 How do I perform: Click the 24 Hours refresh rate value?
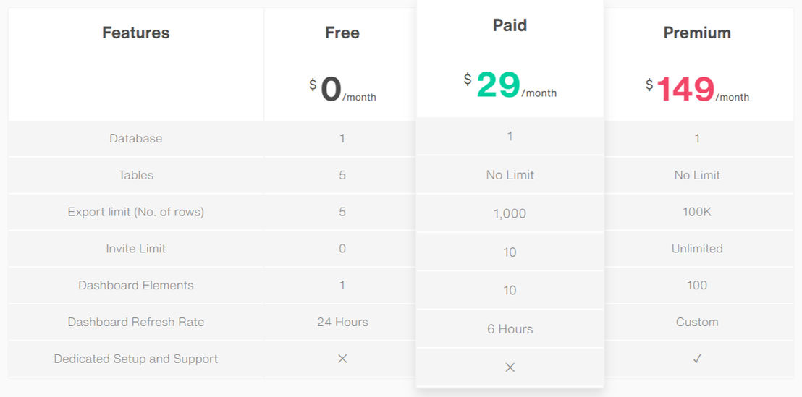click(342, 322)
